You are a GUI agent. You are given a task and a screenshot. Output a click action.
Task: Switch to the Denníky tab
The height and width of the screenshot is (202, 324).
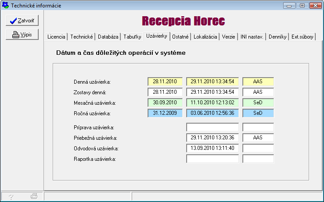pyautogui.click(x=278, y=37)
